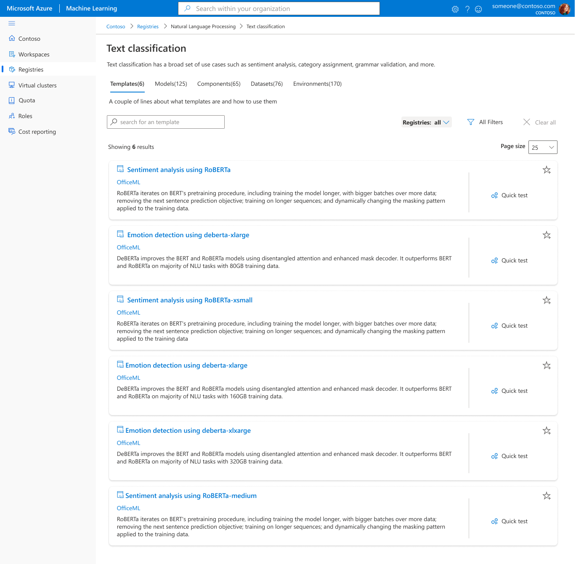Open the All Filters panel
Image resolution: width=576 pixels, height=564 pixels.
tap(485, 122)
